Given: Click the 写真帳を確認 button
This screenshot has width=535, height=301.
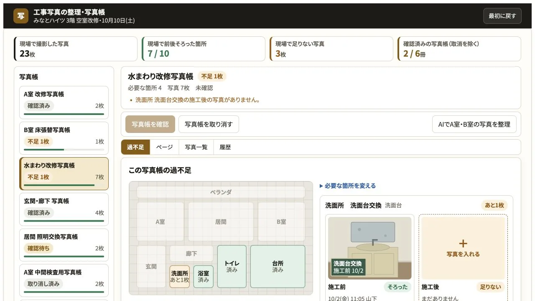Looking at the screenshot, I should click(x=150, y=124).
